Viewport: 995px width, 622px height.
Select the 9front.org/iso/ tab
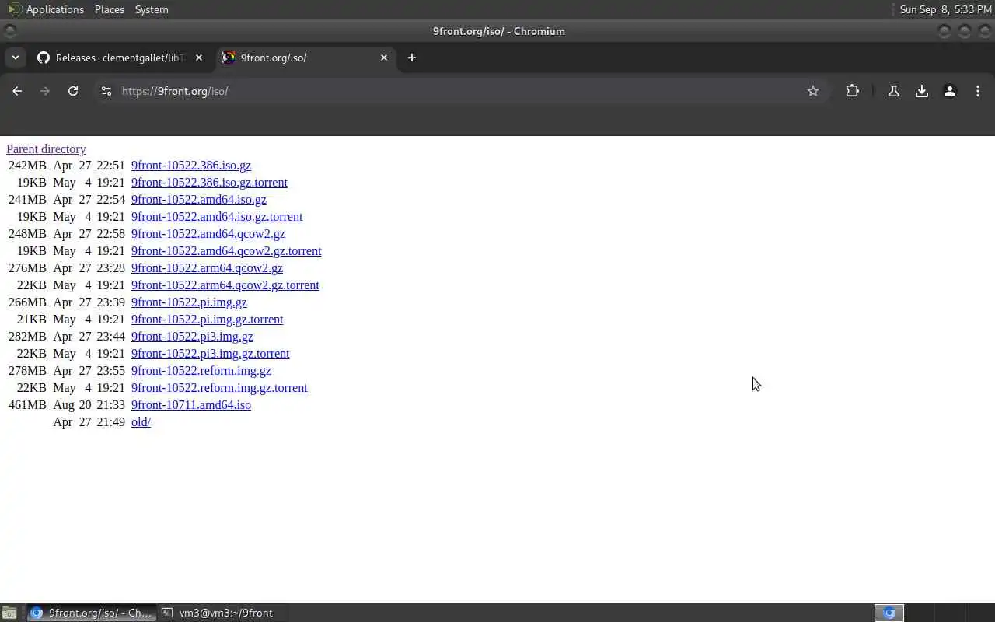(x=305, y=58)
